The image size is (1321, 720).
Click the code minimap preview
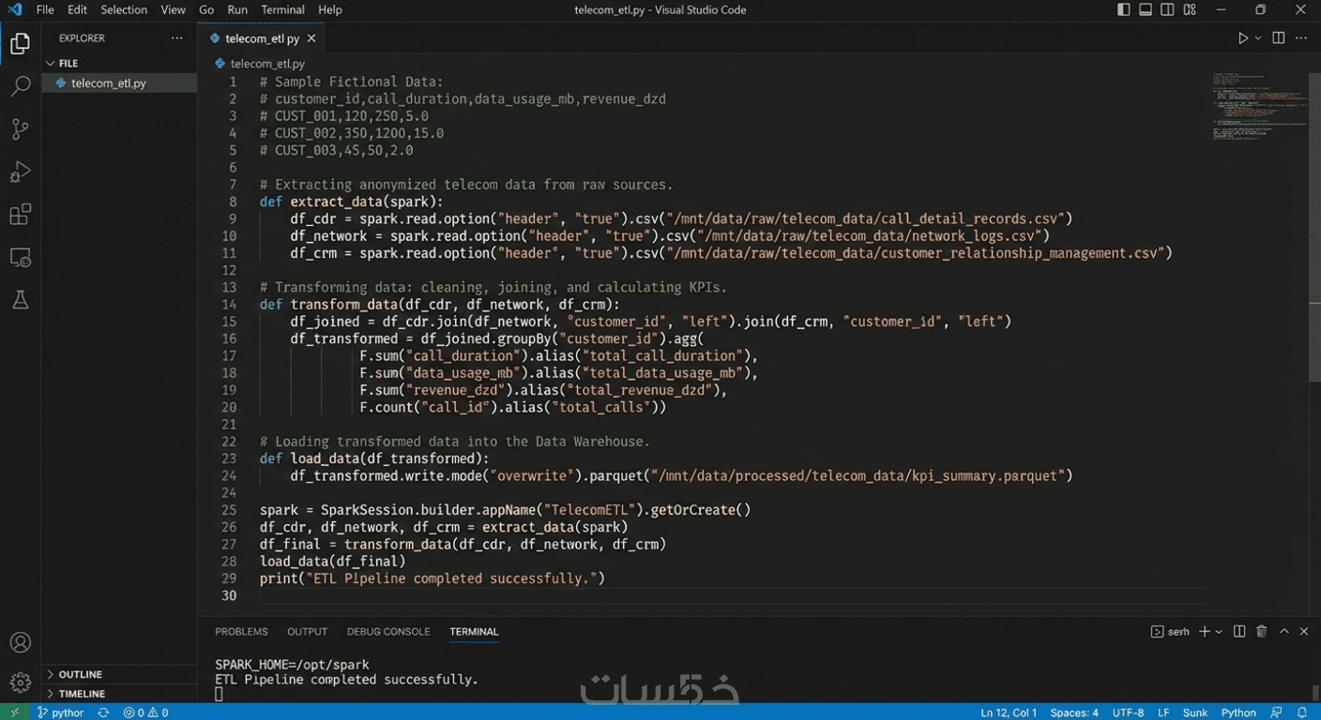tap(1259, 106)
